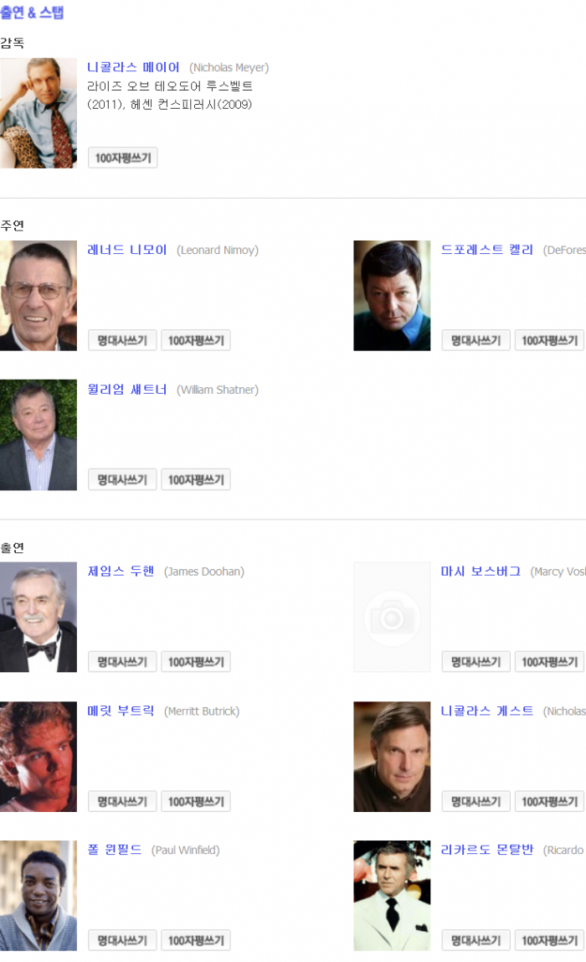Open the 레너드 니모이 actor link
Screen dimensions: 586x962
point(127,250)
